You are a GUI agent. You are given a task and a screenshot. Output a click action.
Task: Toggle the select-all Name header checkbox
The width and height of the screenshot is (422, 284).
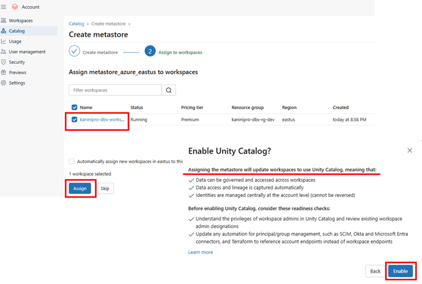74,108
